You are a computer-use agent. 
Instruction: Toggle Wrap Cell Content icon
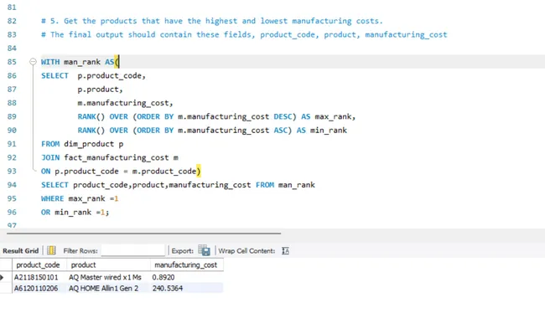(285, 251)
